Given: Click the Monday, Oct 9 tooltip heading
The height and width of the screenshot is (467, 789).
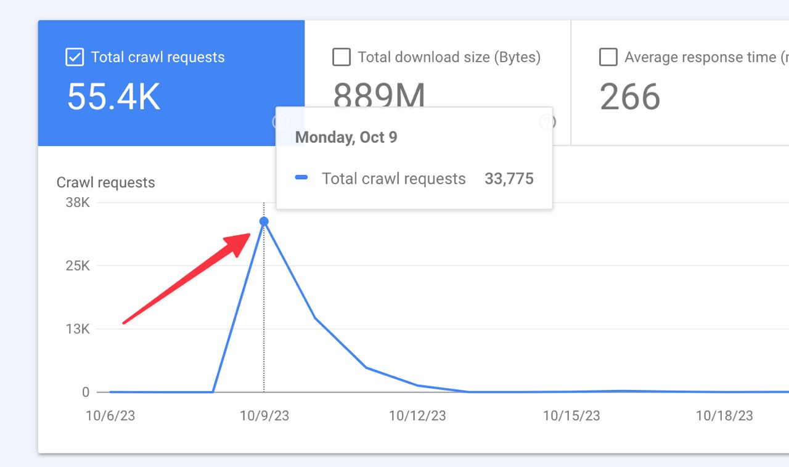Looking at the screenshot, I should pos(346,137).
